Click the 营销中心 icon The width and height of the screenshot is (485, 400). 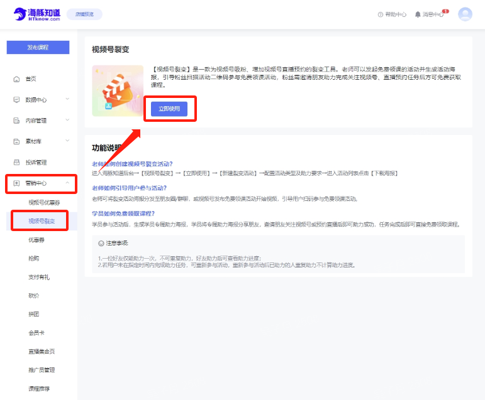point(17,183)
